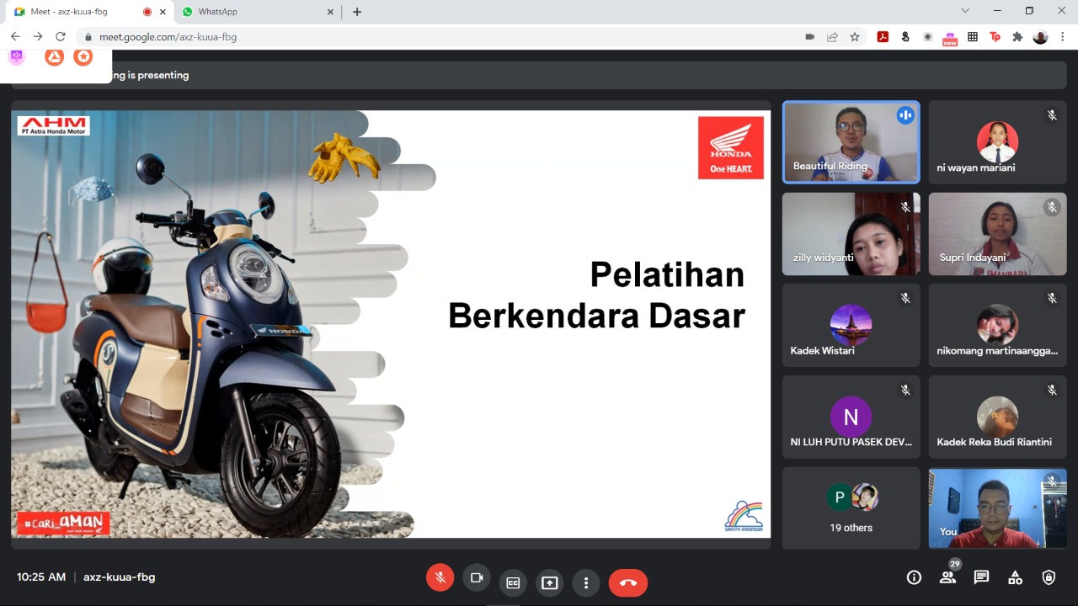Select nikomang martinaangga tile

(x=997, y=325)
